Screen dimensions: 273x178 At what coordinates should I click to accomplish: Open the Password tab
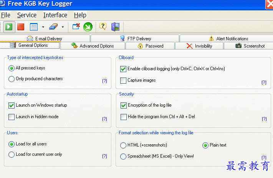click(x=150, y=46)
